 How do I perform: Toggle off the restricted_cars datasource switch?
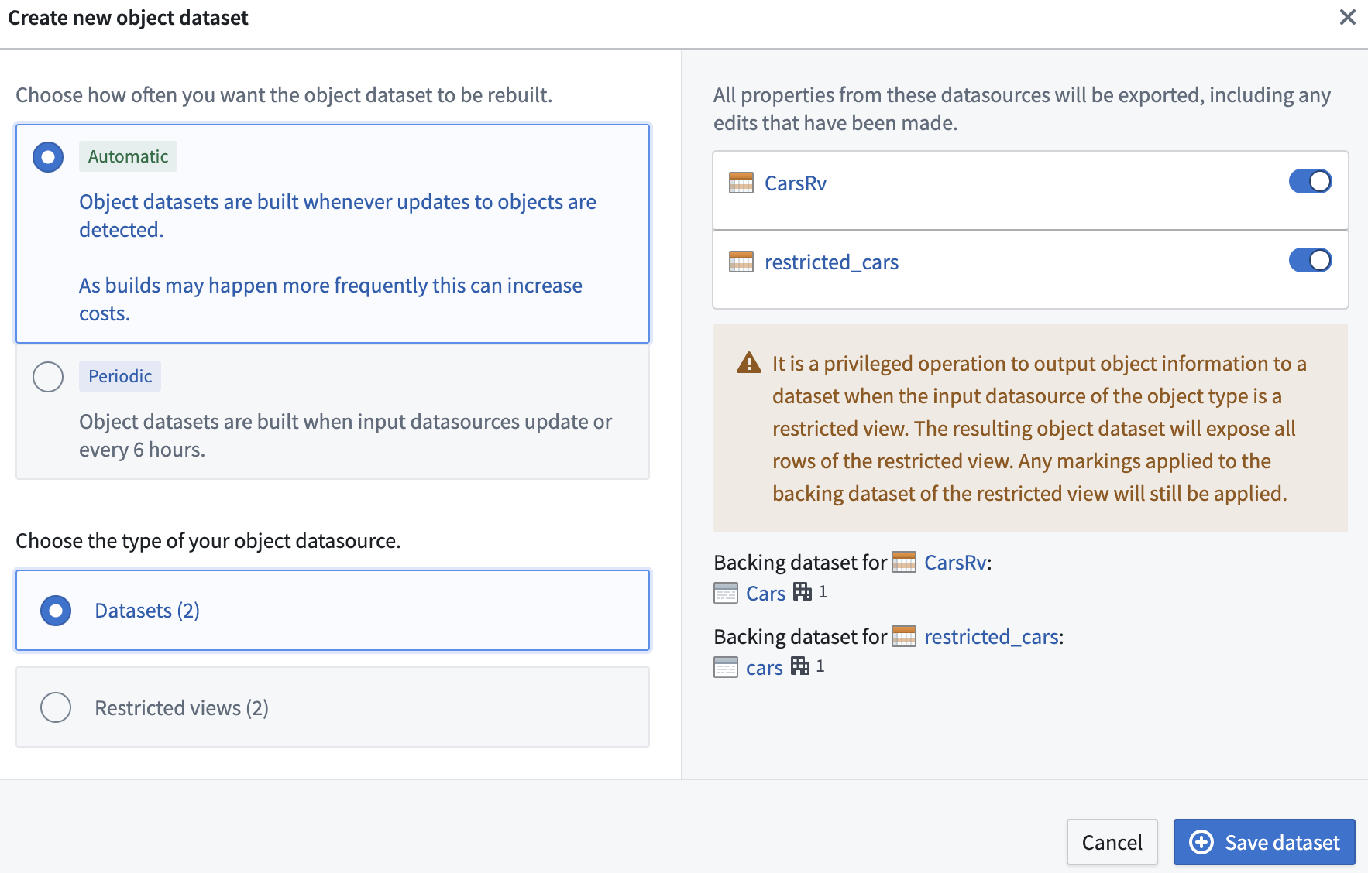coord(1310,260)
